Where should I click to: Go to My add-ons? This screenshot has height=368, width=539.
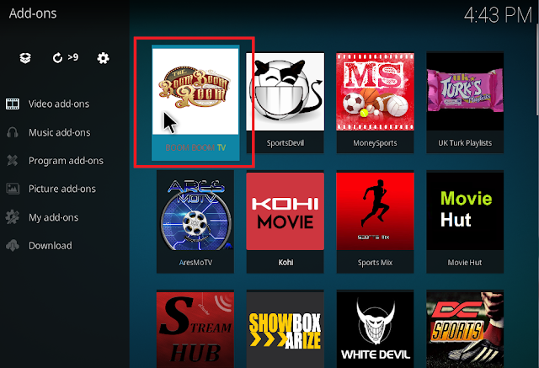click(x=54, y=217)
